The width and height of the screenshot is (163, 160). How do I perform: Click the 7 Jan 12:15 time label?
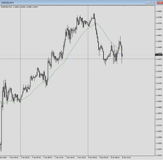[x=59, y=157]
